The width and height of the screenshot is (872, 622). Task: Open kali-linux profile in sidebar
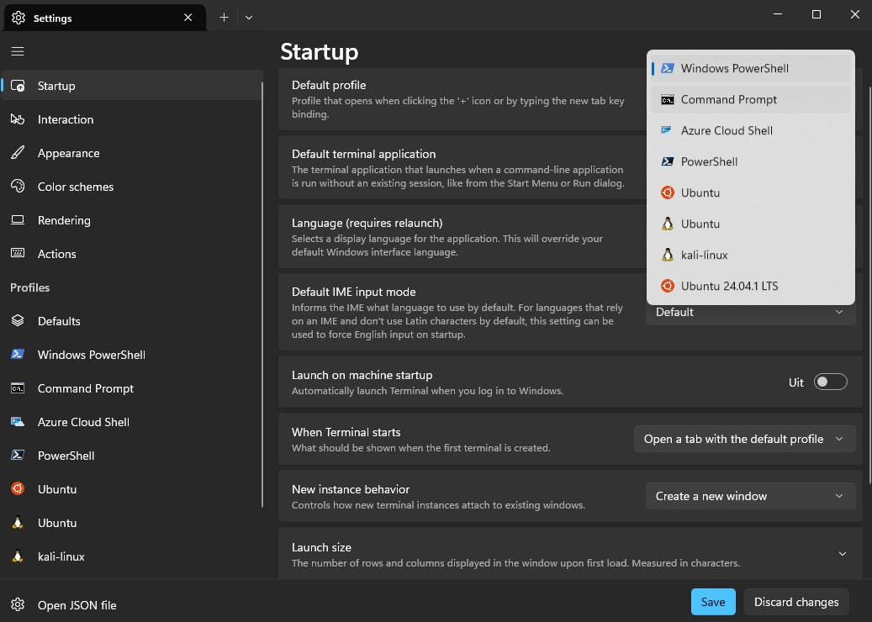[61, 556]
